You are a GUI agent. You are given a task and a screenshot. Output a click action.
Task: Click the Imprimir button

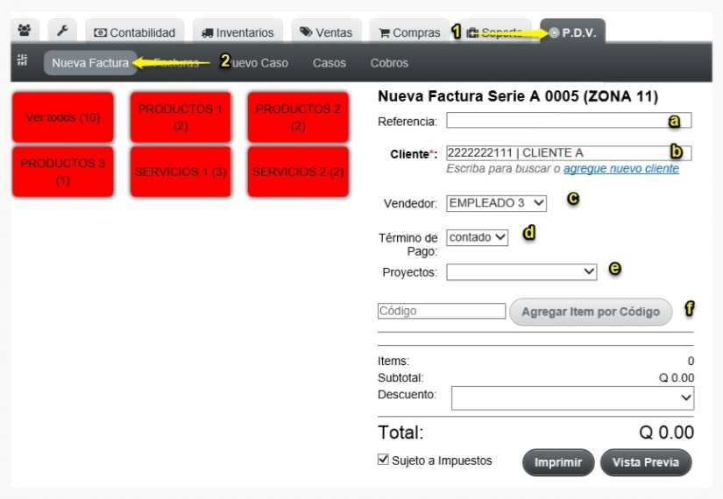558,462
